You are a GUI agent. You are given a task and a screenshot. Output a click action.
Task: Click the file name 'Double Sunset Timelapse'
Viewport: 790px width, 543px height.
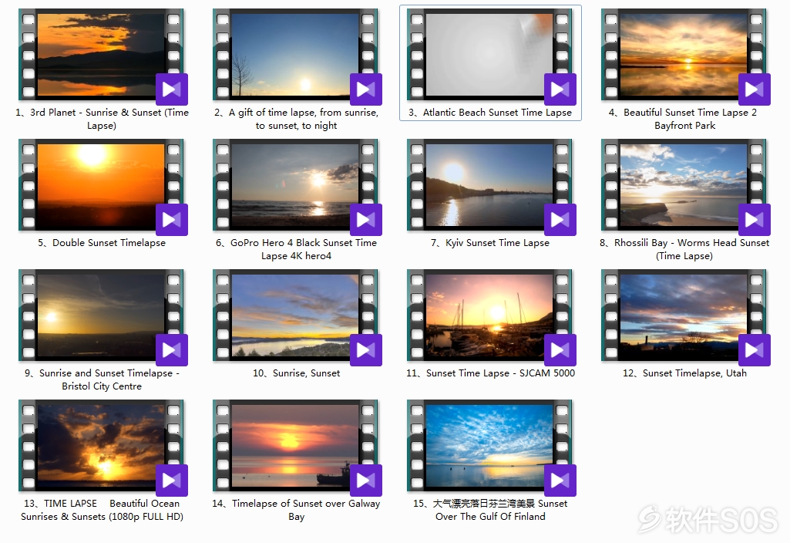(x=102, y=243)
